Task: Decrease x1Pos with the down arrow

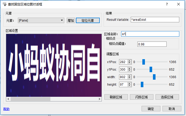Action: click(x=129, y=63)
